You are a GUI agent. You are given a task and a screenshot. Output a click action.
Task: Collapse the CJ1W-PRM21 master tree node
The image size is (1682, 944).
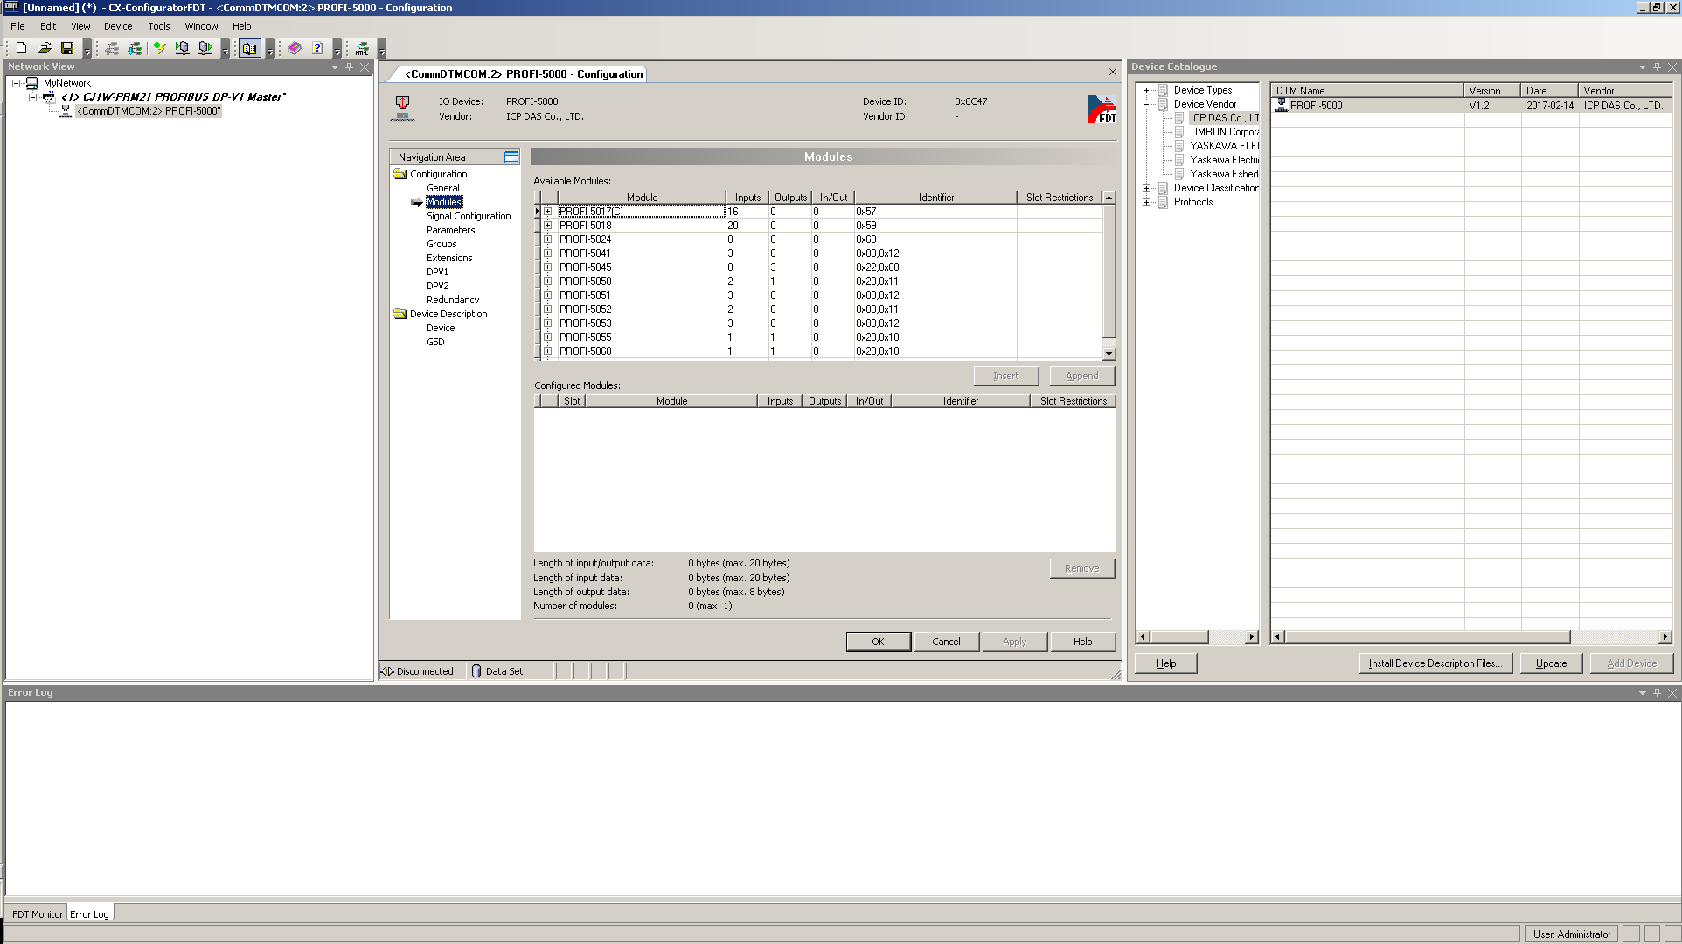click(x=32, y=97)
